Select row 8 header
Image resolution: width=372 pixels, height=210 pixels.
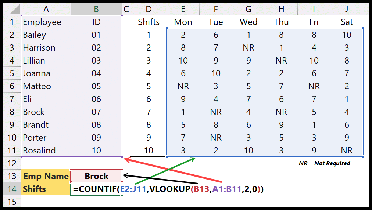coord(12,112)
